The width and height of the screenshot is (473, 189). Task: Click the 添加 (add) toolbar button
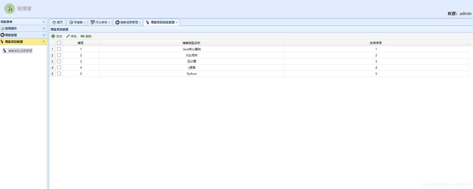click(56, 36)
